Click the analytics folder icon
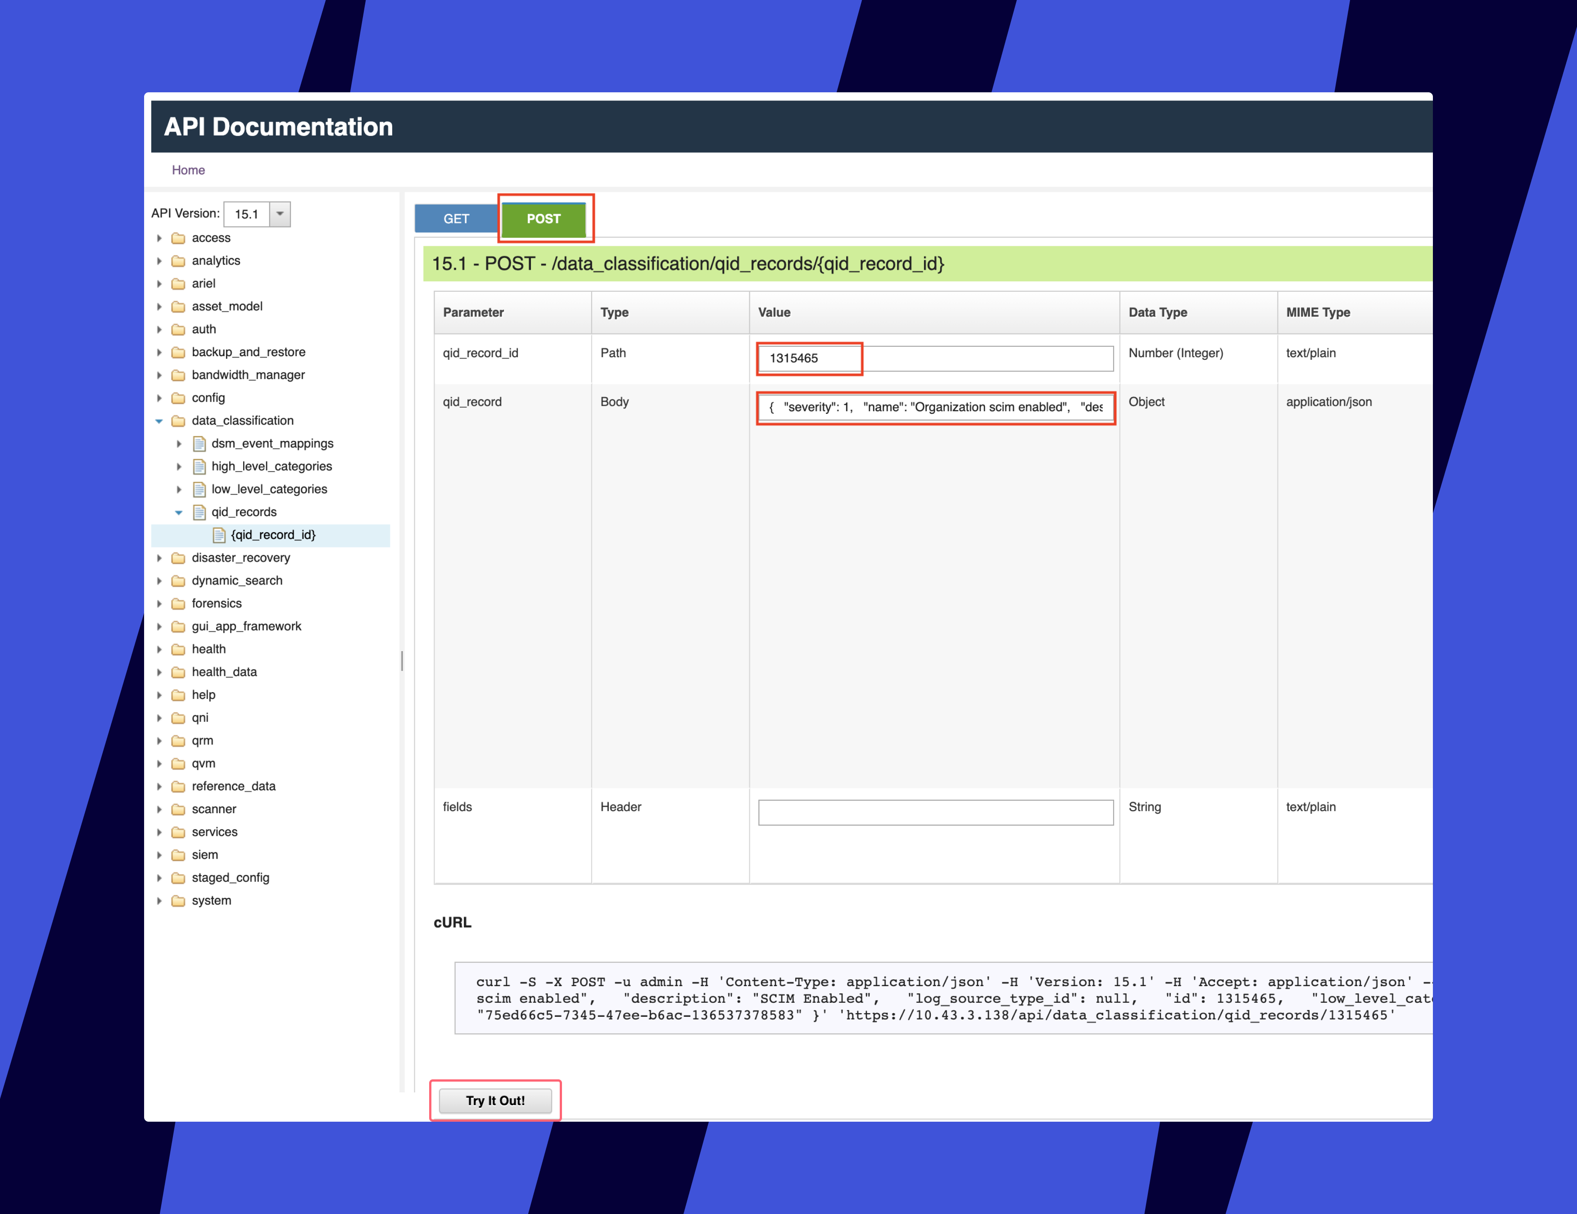The height and width of the screenshot is (1214, 1577). [x=178, y=262]
